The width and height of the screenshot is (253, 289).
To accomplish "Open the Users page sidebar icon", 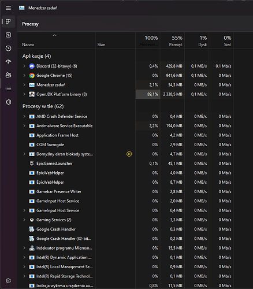I will click(x=8, y=75).
